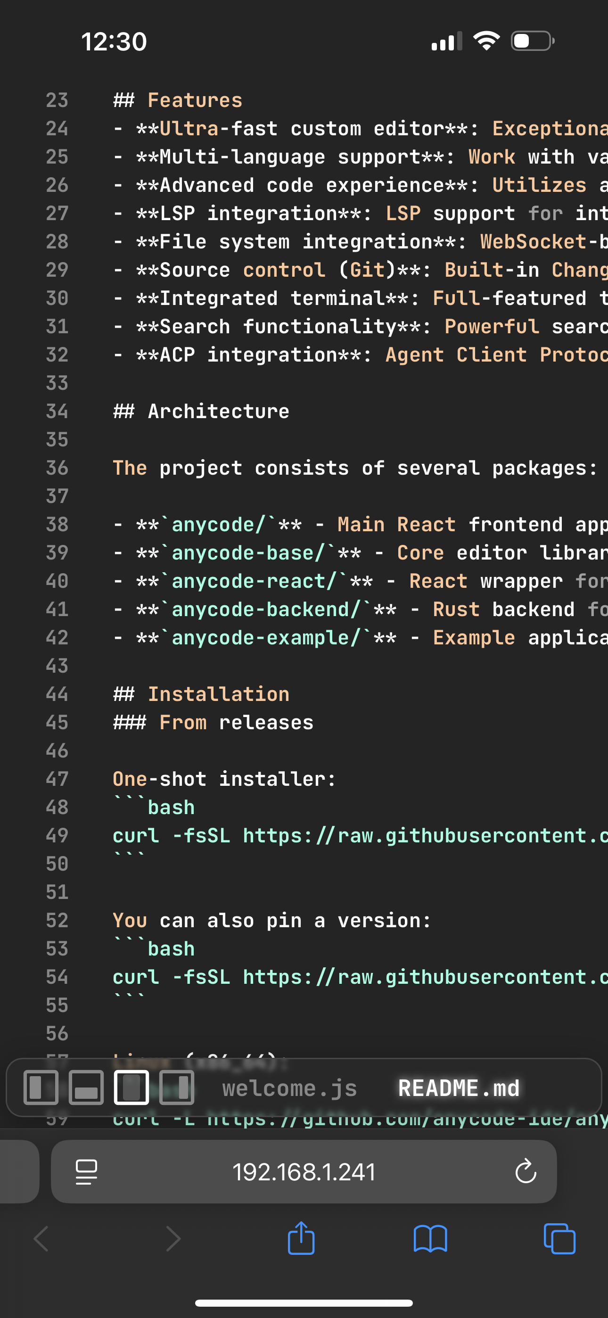Click the '```bash' fence on line 48

[154, 807]
